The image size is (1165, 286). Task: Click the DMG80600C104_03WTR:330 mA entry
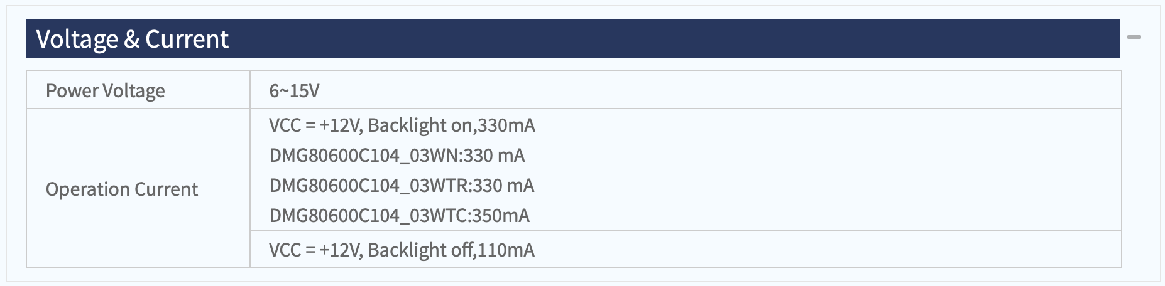402,186
